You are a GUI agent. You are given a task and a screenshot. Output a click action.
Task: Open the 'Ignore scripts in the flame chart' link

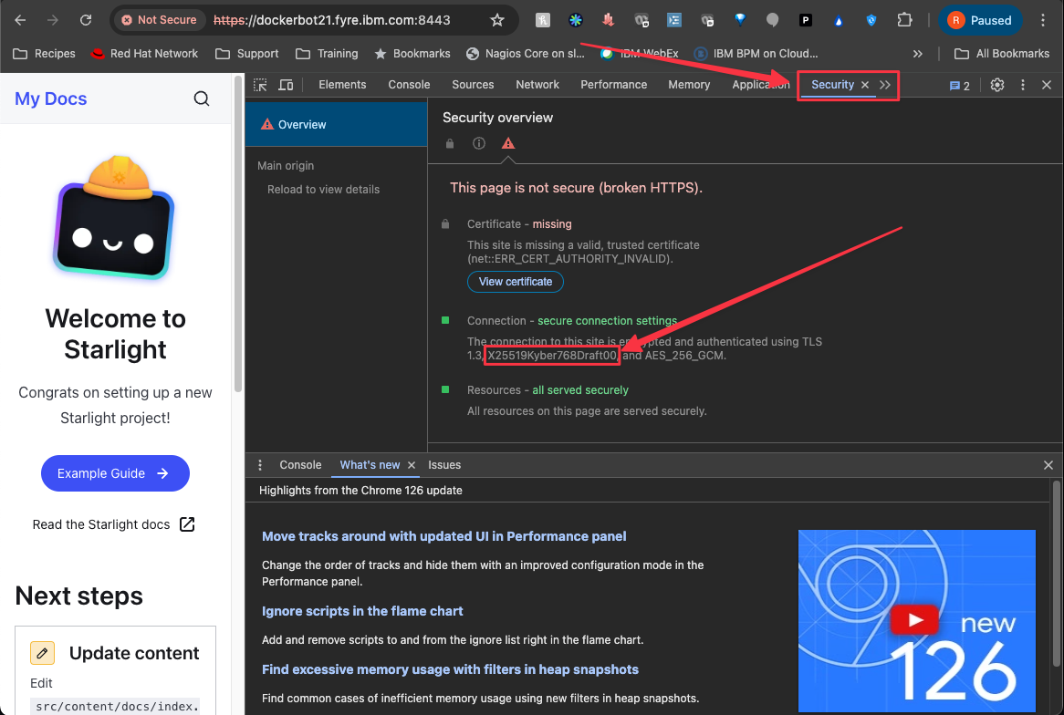point(362,611)
